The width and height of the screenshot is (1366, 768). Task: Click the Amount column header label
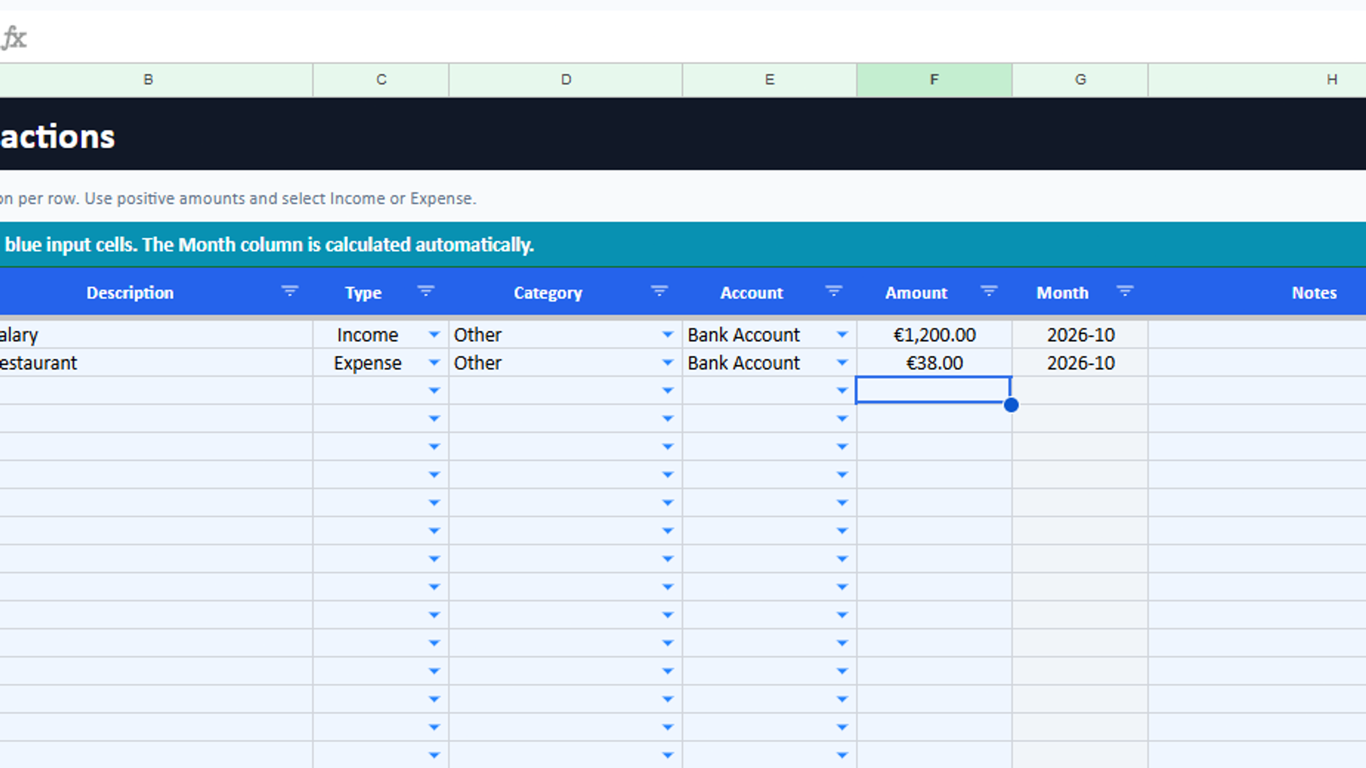tap(916, 293)
